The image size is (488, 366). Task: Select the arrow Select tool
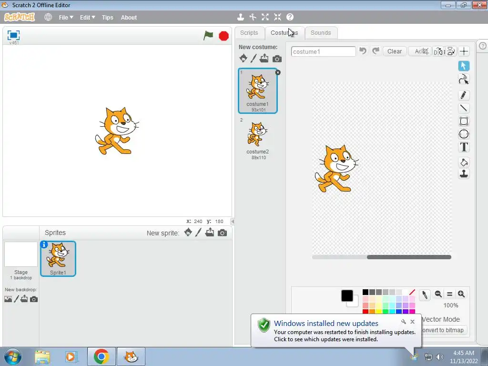(464, 66)
